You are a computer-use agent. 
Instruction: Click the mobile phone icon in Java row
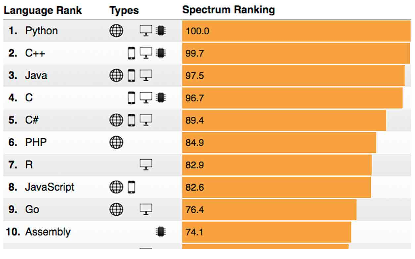pos(132,75)
